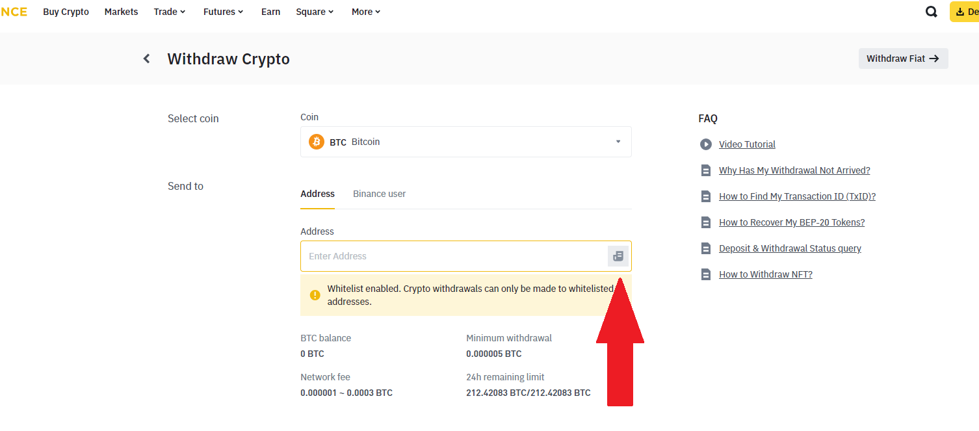Open the Video Tutorial link

[x=747, y=144]
